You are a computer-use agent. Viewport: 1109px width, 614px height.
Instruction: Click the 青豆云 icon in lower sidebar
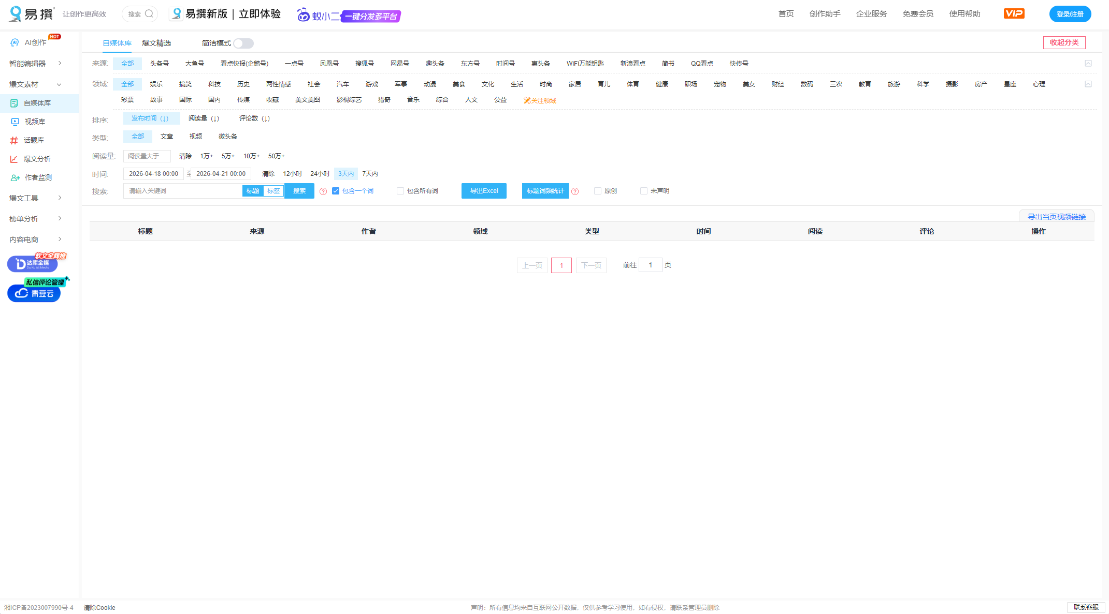pyautogui.click(x=21, y=293)
